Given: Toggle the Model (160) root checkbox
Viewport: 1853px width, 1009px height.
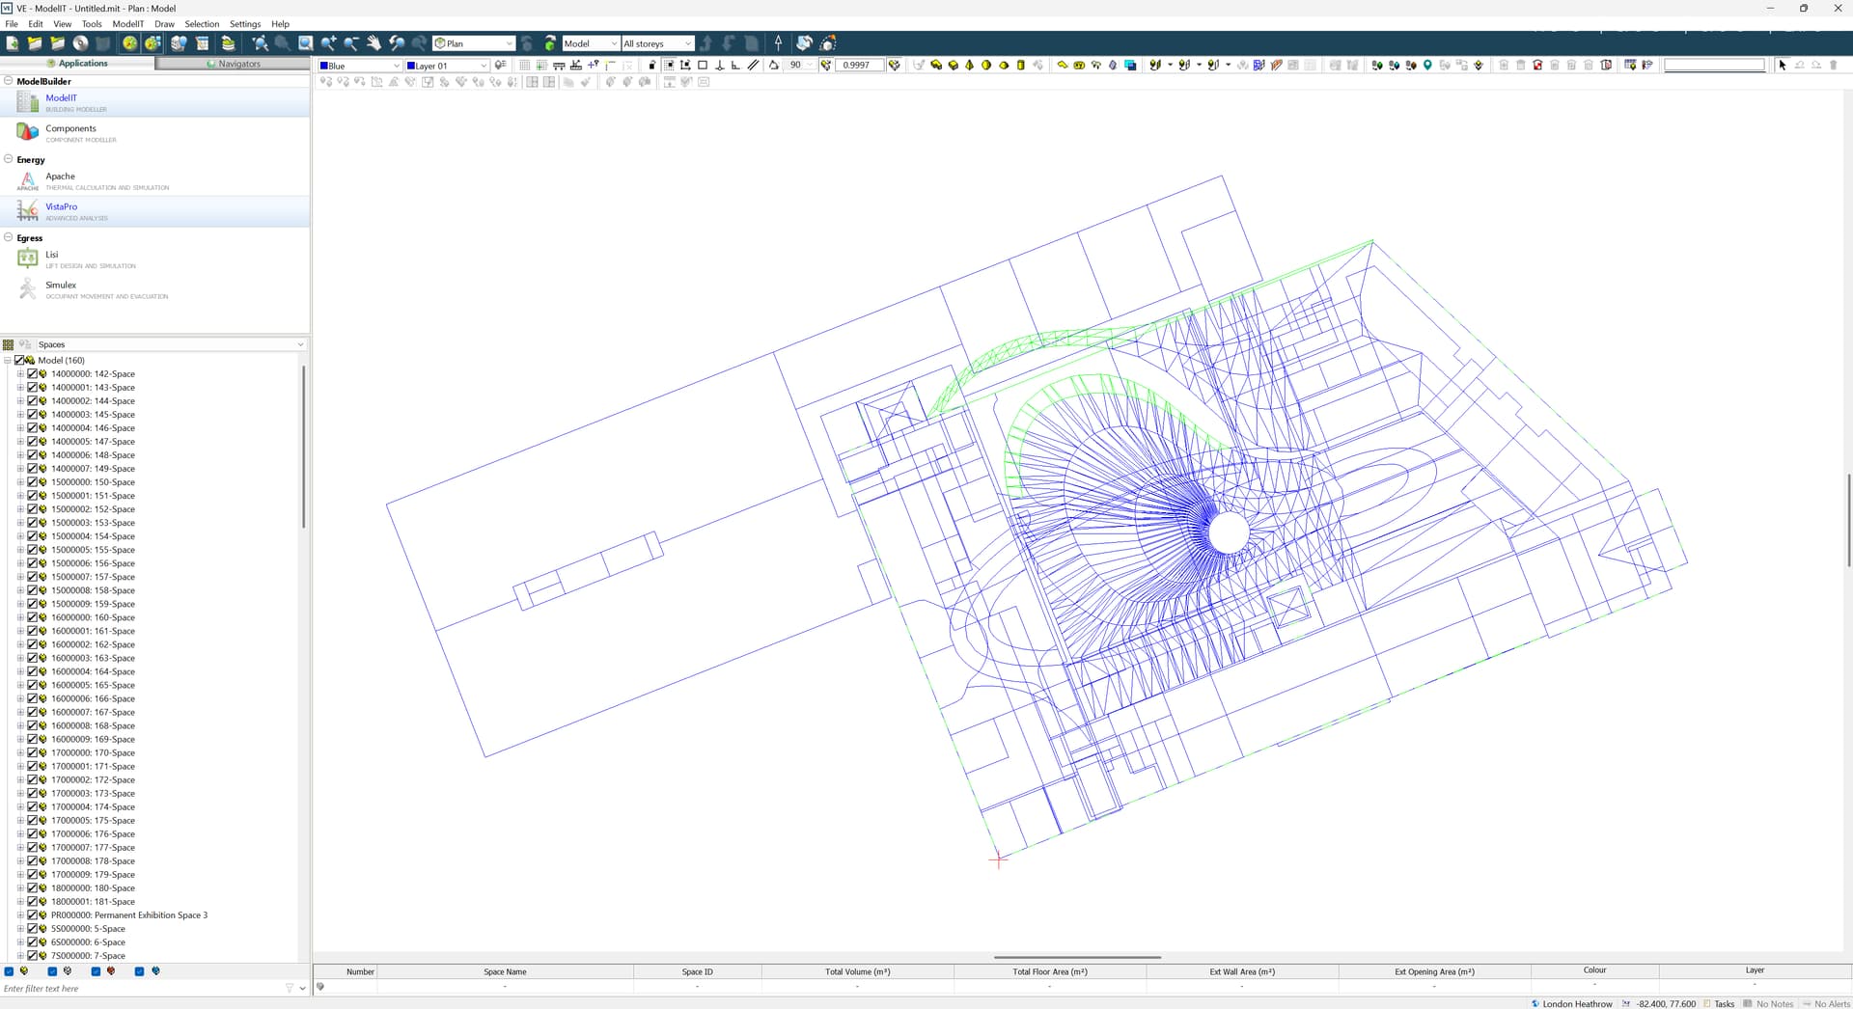Looking at the screenshot, I should [19, 361].
